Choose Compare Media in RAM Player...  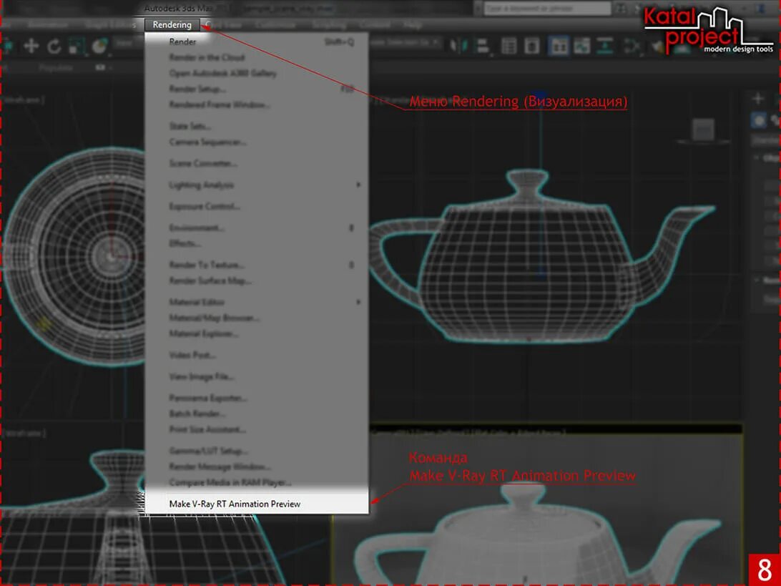[257, 483]
